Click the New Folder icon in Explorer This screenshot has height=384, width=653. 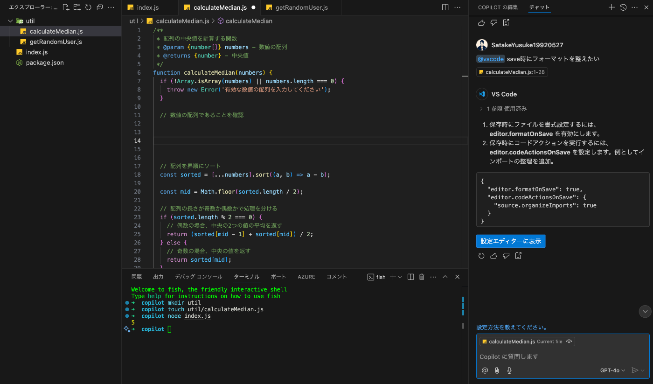click(77, 7)
